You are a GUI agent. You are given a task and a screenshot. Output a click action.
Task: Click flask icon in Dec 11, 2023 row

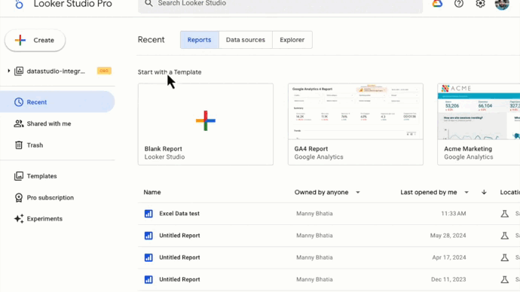click(505, 279)
